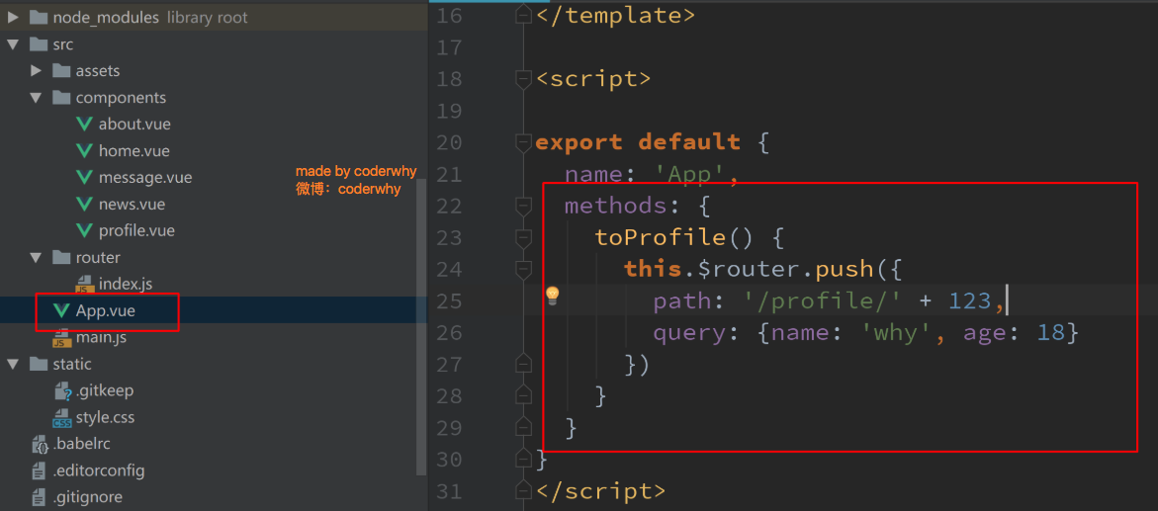Open index.js under router
Viewport: 1158px width, 511px height.
(126, 285)
